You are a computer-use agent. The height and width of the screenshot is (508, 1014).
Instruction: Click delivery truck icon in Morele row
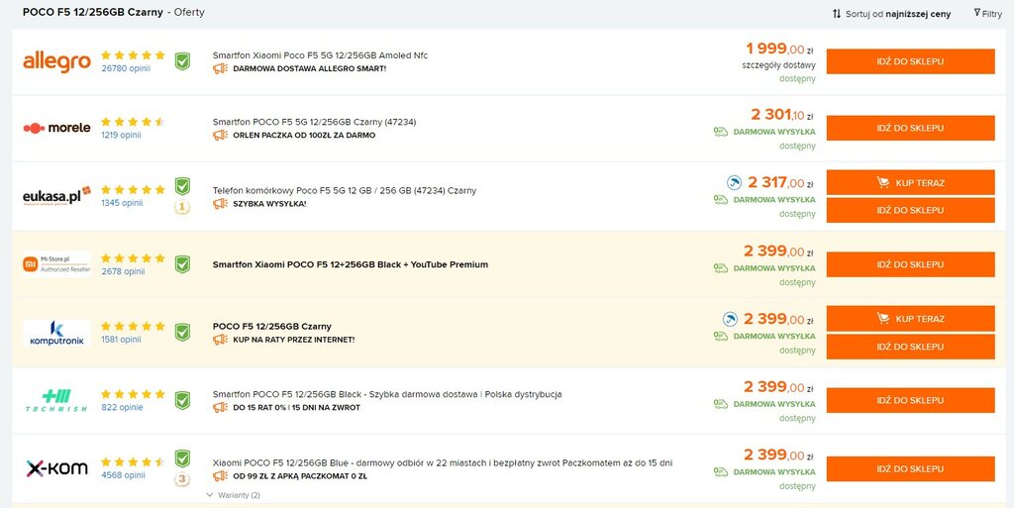click(x=721, y=131)
